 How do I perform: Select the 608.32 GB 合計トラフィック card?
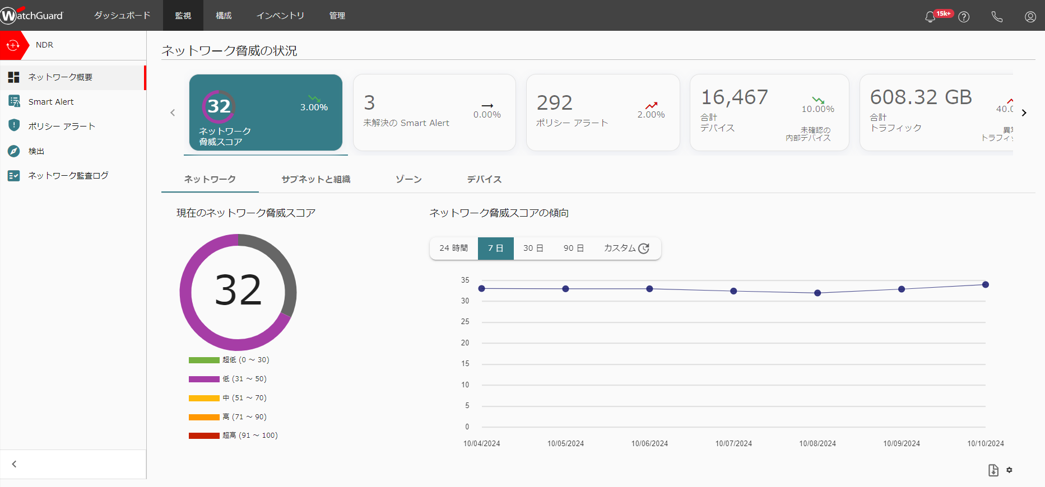pyautogui.click(x=936, y=113)
